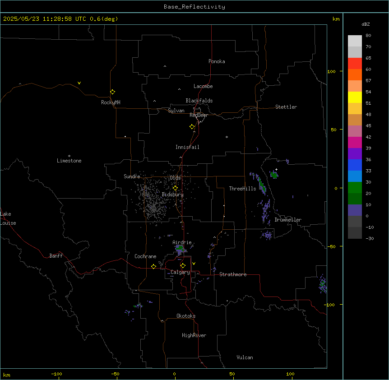Click the Drumheller town label
Screen dimensions: 389x380
[288, 220]
